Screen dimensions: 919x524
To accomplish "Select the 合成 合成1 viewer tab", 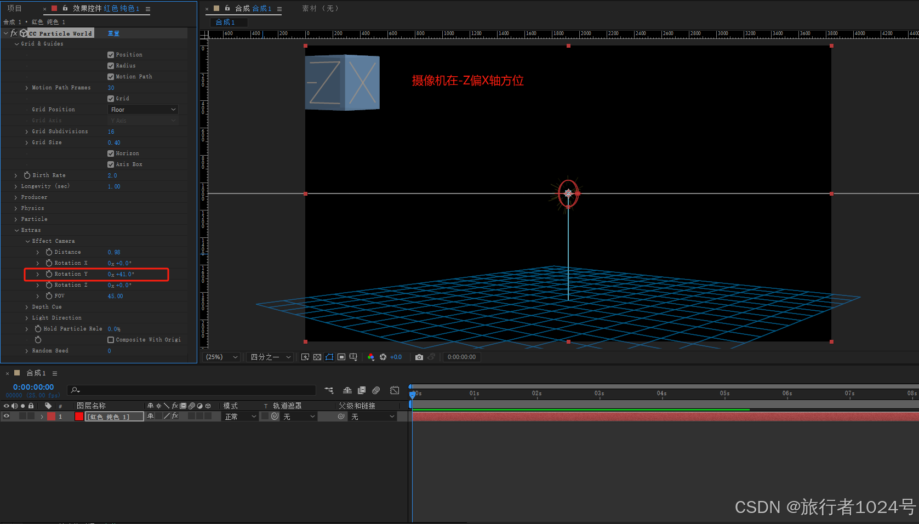I will pos(253,8).
